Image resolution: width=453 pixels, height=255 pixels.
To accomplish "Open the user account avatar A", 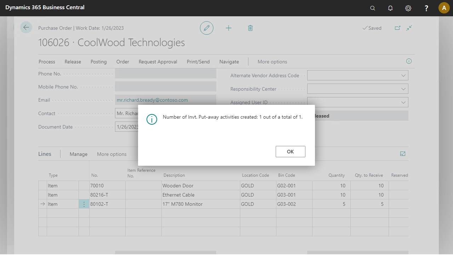I will pos(444,8).
